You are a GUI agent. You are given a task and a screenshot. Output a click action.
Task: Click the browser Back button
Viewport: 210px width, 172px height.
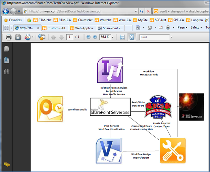point(6,11)
